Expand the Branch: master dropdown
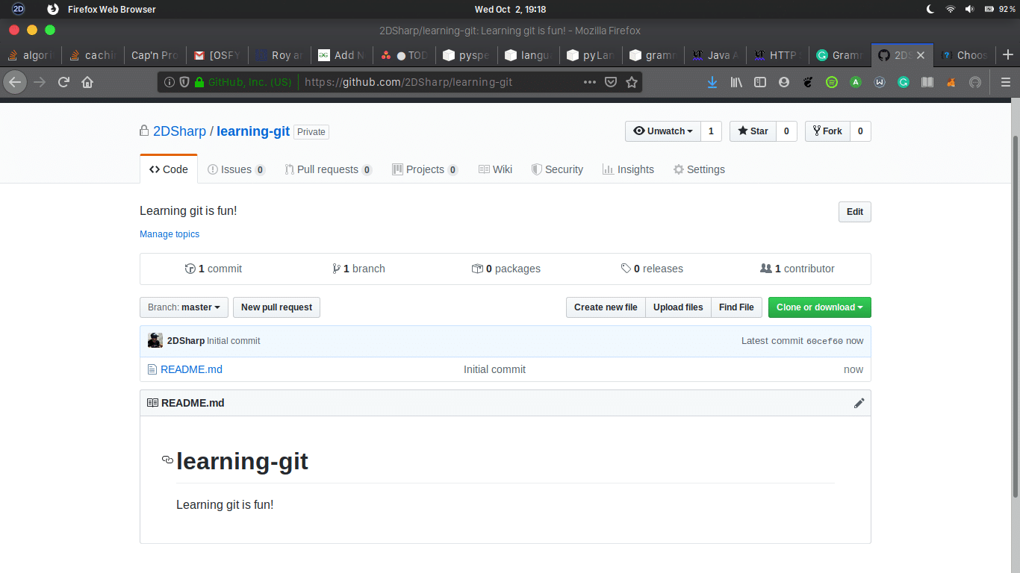 click(184, 307)
